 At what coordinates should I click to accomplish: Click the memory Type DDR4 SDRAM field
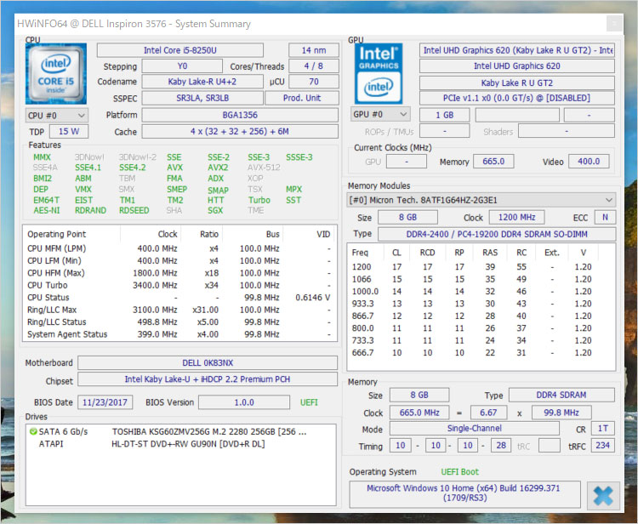[x=561, y=395]
